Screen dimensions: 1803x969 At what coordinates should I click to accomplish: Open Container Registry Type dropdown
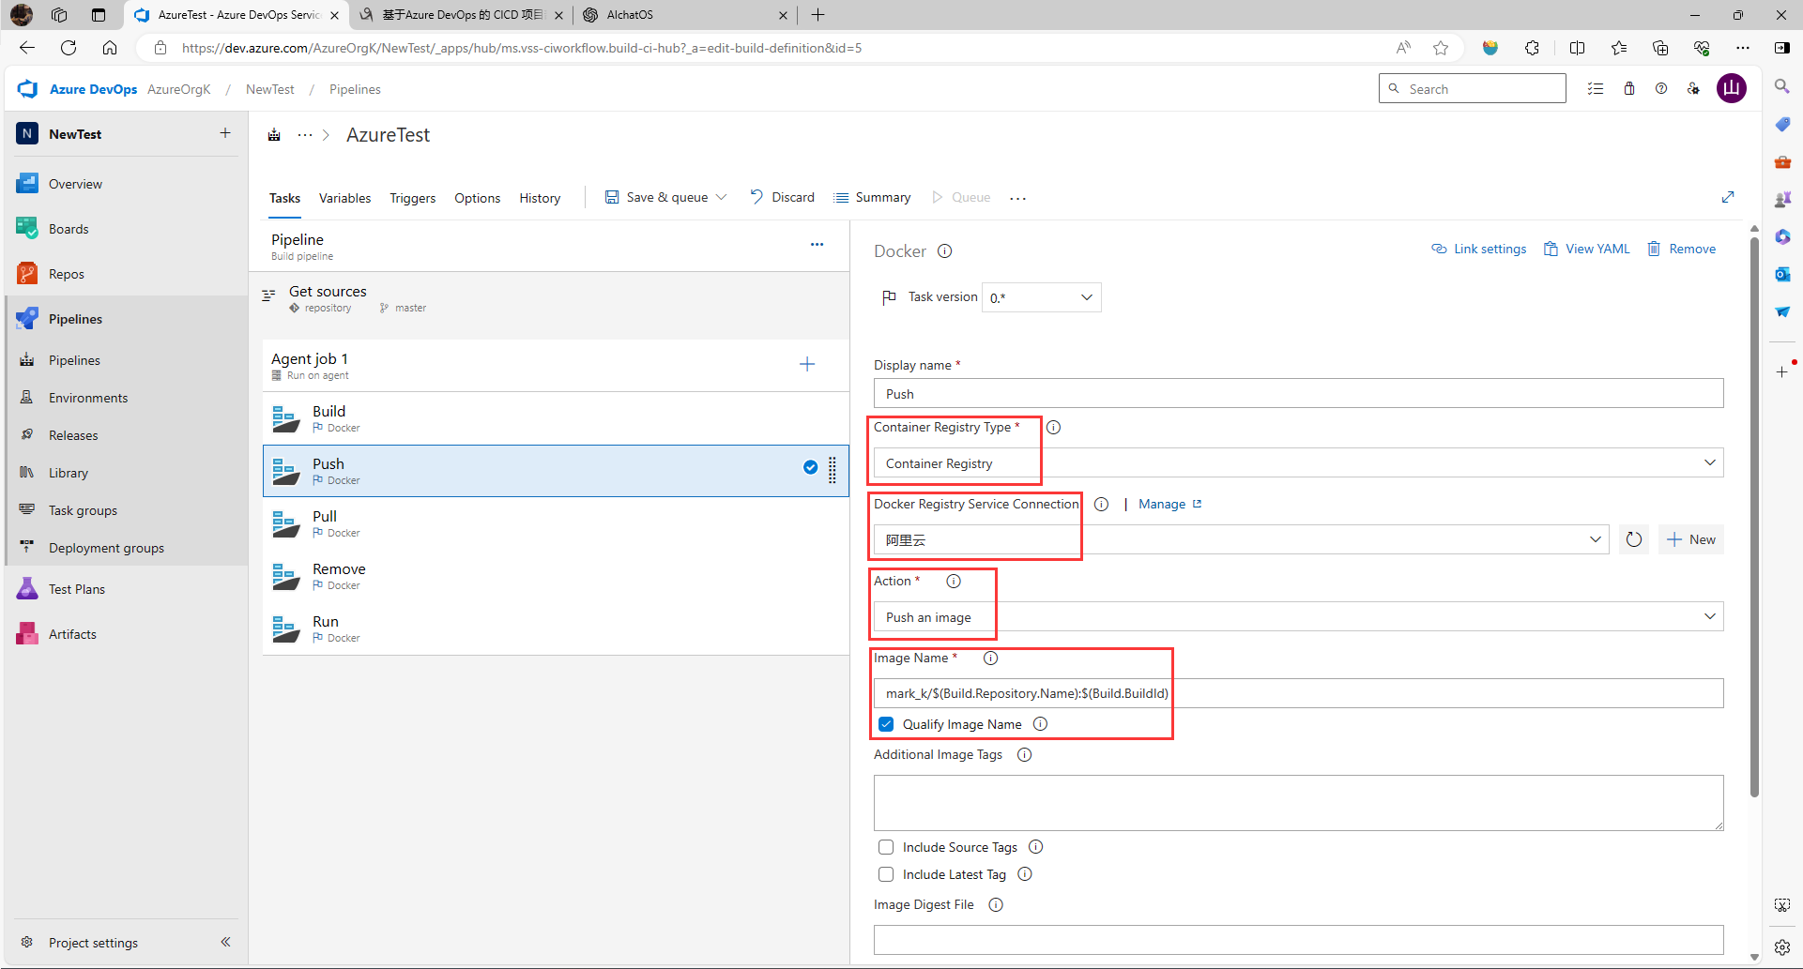(1299, 463)
